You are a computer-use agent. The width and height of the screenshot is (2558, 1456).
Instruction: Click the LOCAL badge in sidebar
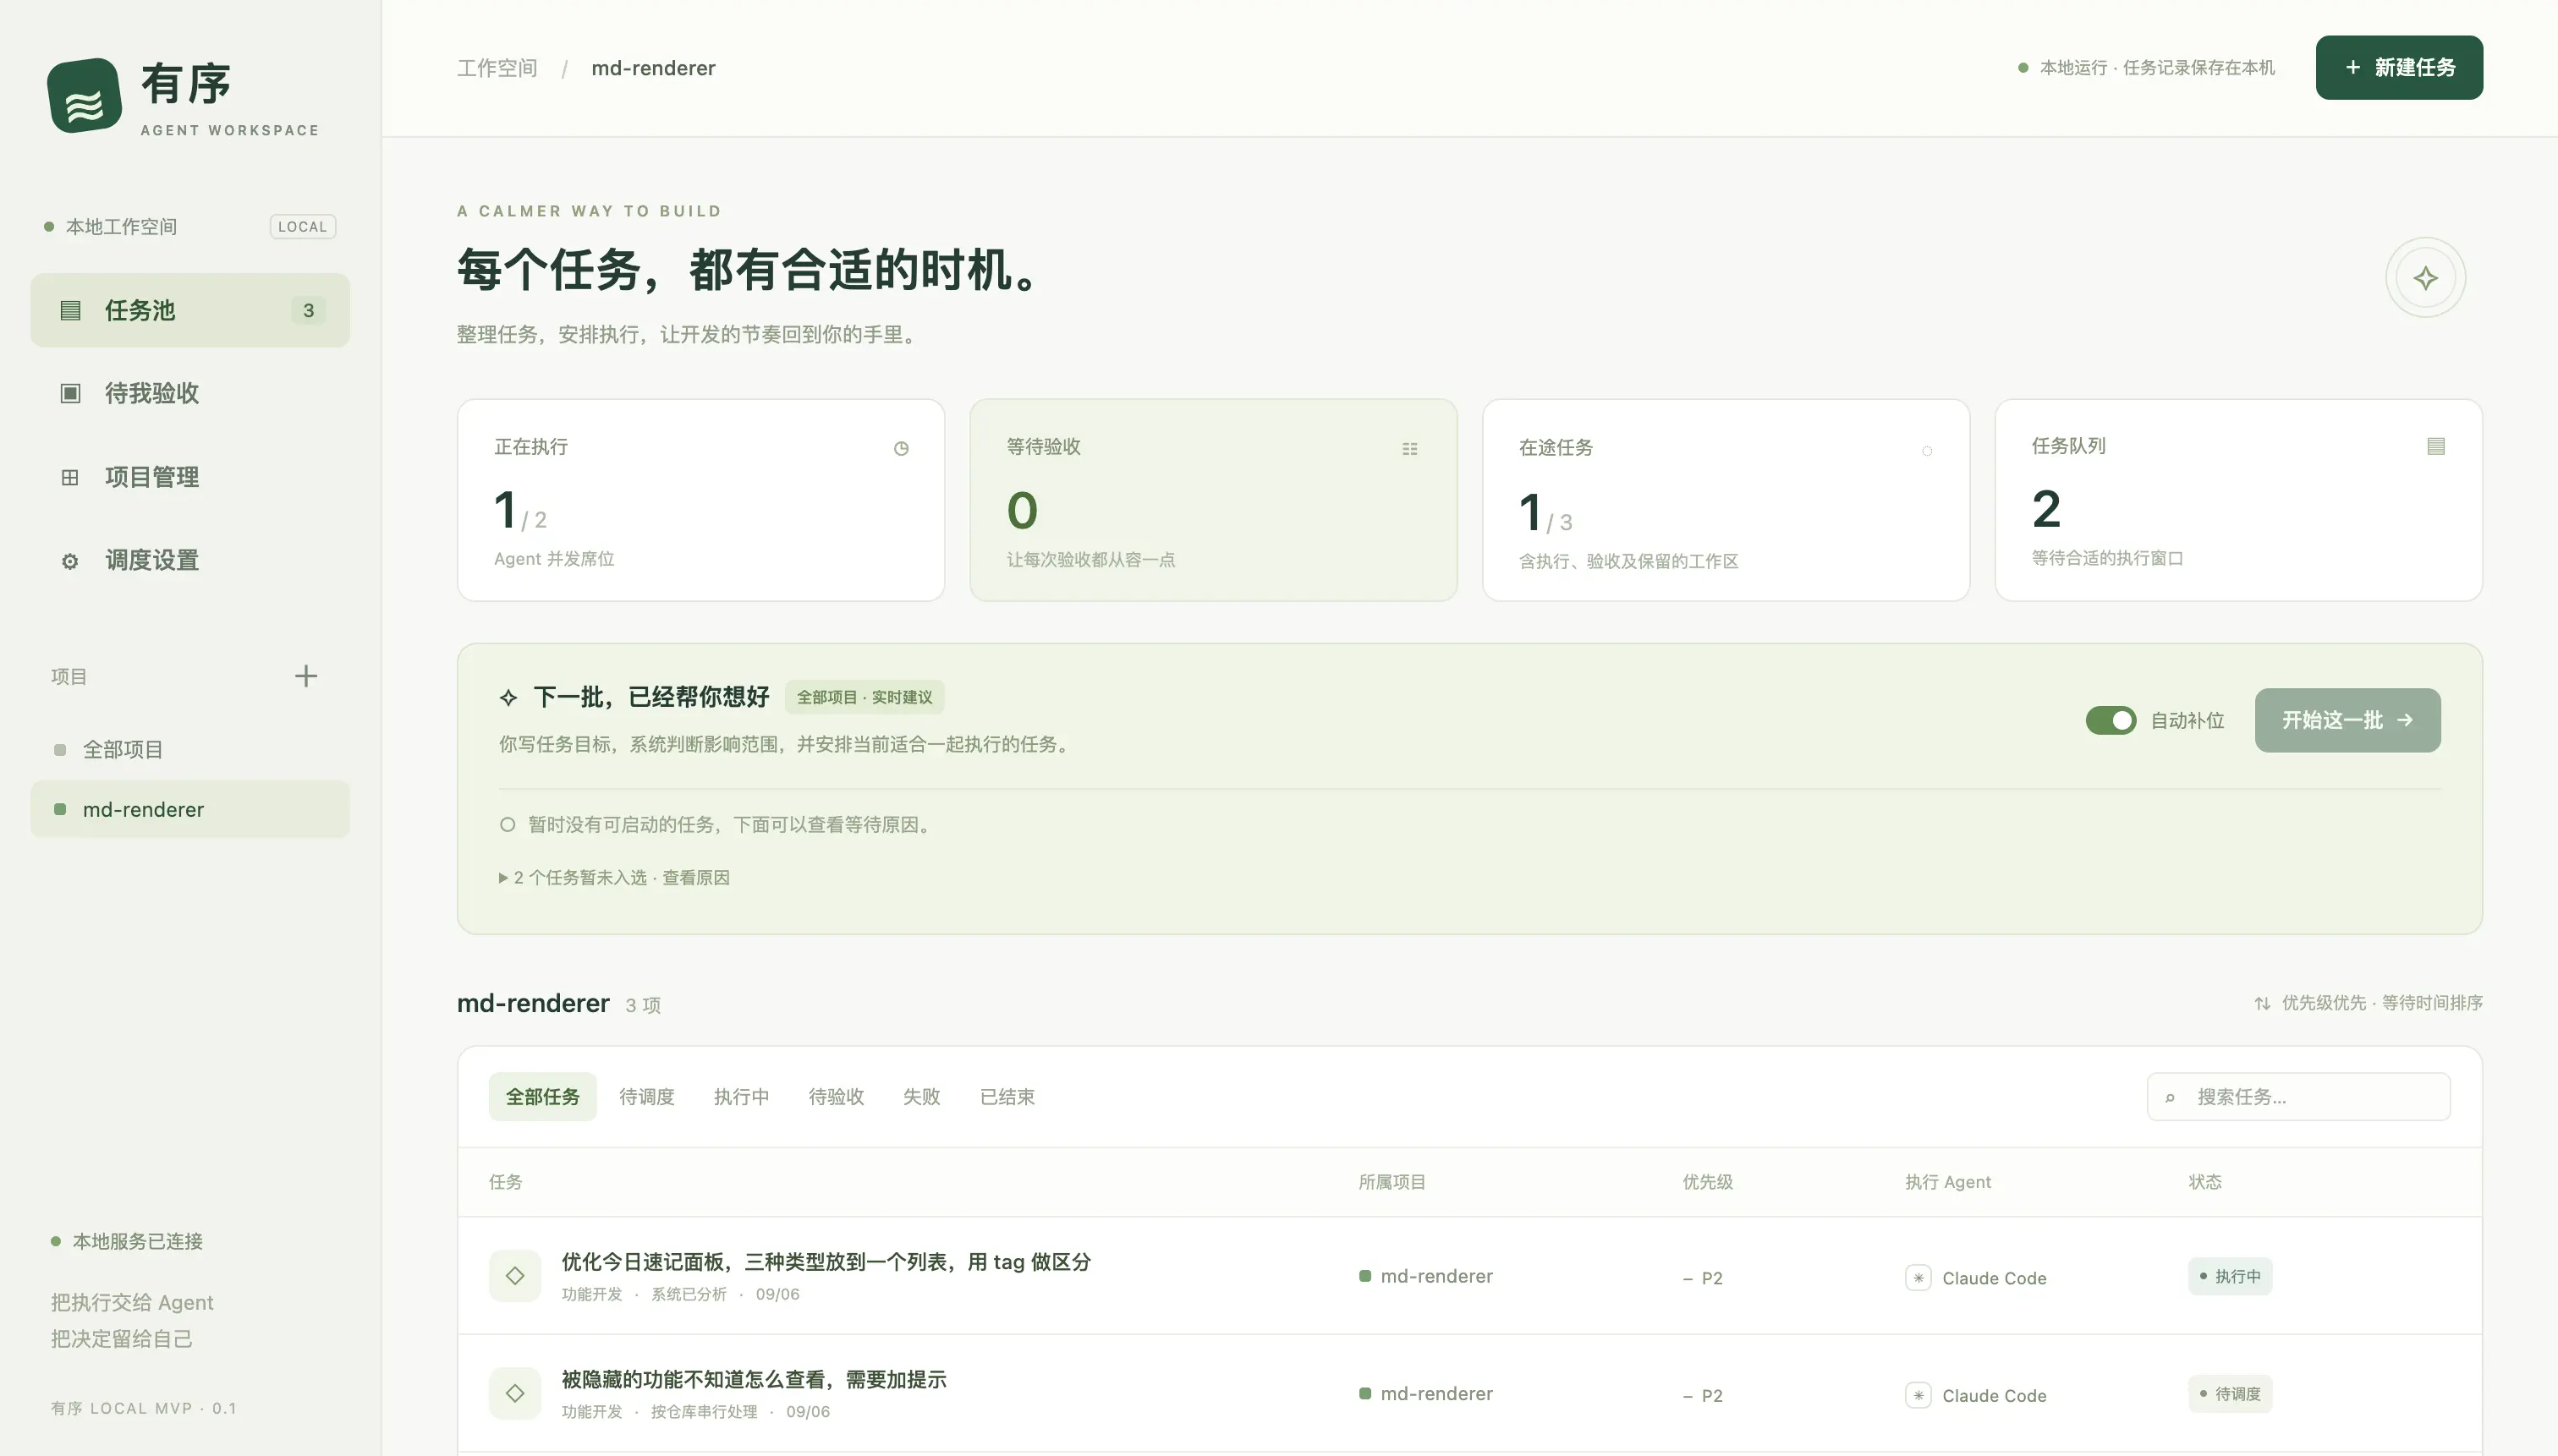pos(302,227)
